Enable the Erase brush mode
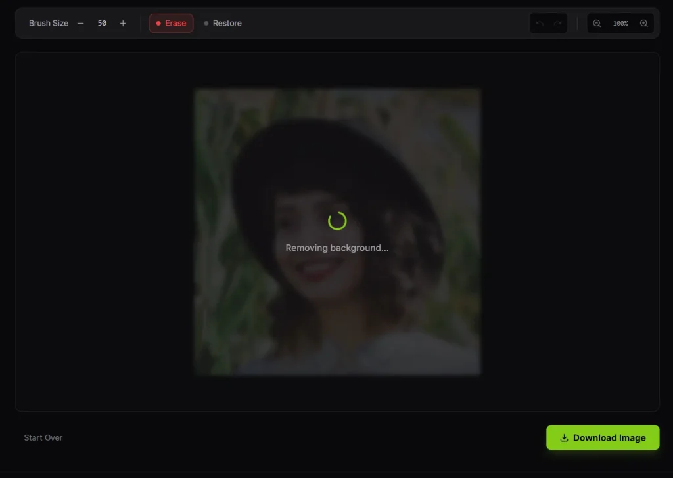 [171, 23]
